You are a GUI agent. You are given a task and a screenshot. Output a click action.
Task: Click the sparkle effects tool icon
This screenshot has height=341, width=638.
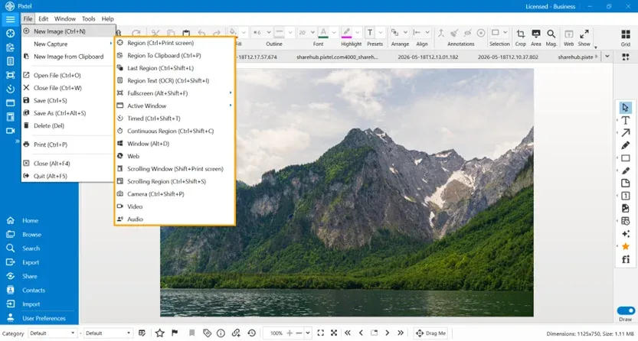coord(626,234)
